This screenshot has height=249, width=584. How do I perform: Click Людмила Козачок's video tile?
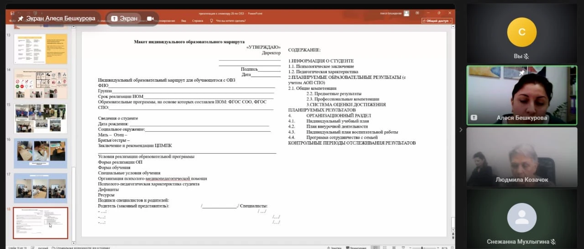(521, 157)
